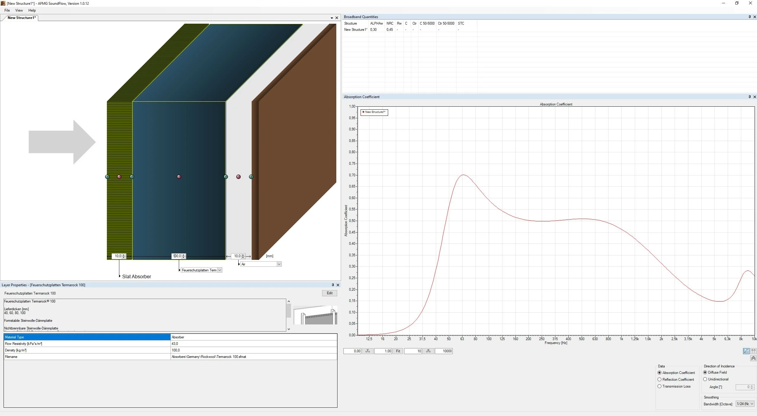Click the Fit button under the chart
Image resolution: width=757 pixels, height=416 pixels.
click(x=398, y=351)
